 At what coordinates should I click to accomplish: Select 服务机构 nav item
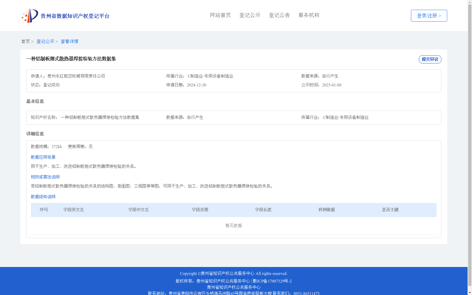309,15
